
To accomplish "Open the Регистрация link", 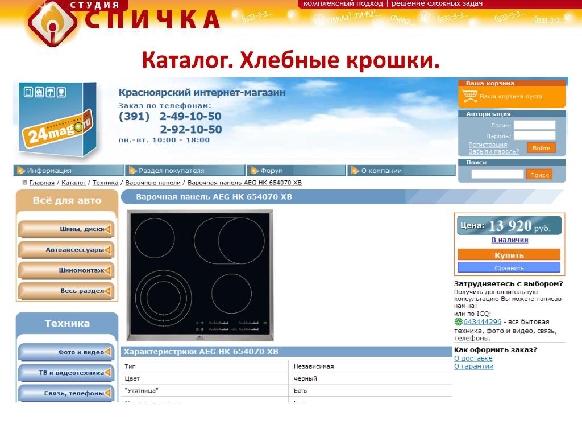I will tap(488, 145).
